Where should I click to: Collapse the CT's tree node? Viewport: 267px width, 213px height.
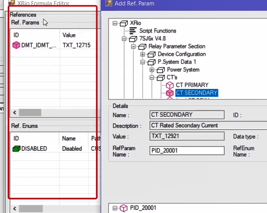click(x=152, y=78)
